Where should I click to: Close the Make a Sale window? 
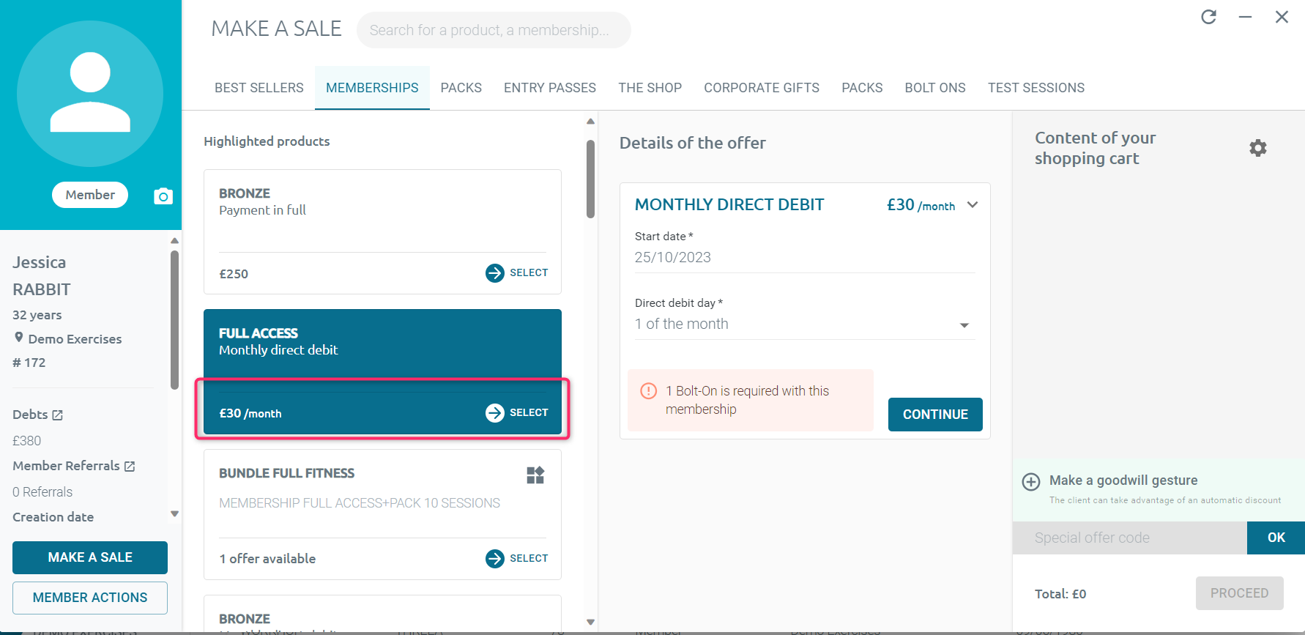point(1282,17)
